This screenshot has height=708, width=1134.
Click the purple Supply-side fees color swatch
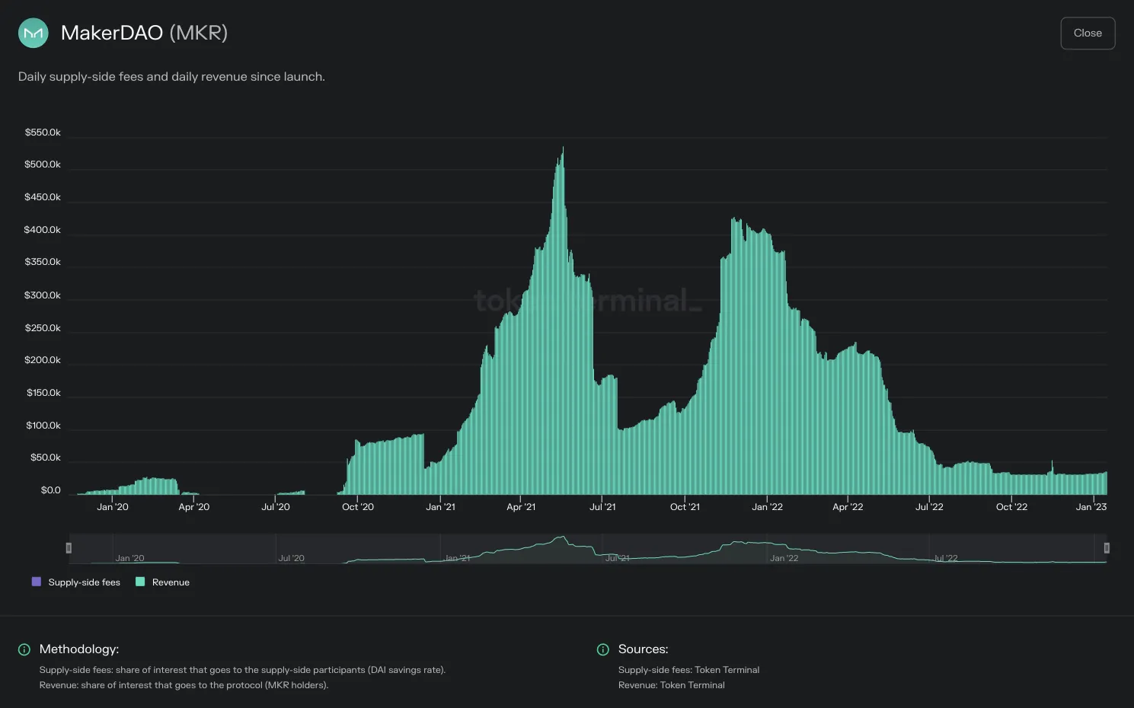36,582
